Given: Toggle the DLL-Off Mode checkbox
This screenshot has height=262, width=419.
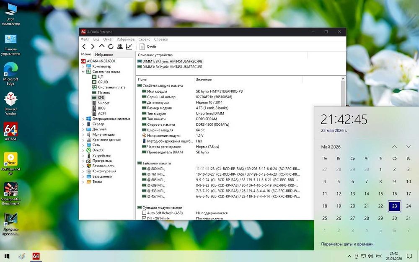Looking at the screenshot, I should 144,218.
